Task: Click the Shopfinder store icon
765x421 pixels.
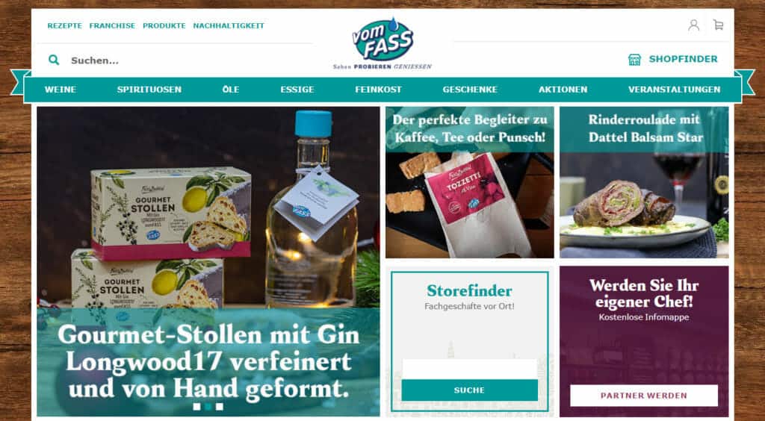Action: point(634,60)
